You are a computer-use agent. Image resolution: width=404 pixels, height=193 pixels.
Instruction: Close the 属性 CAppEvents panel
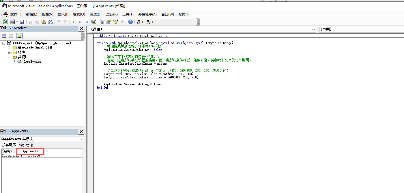click(81, 132)
